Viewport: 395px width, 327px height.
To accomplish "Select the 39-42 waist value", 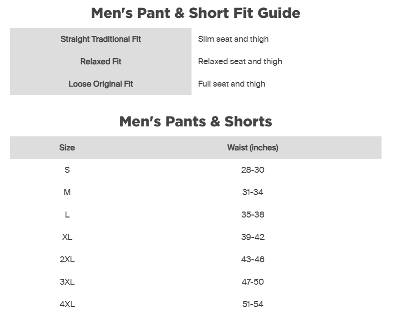I will [x=252, y=237].
